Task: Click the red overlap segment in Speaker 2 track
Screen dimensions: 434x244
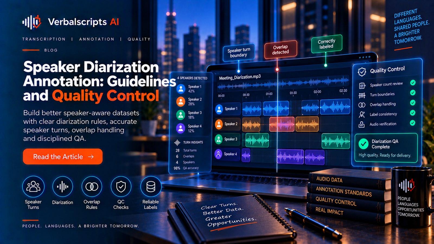Action: pos(282,124)
